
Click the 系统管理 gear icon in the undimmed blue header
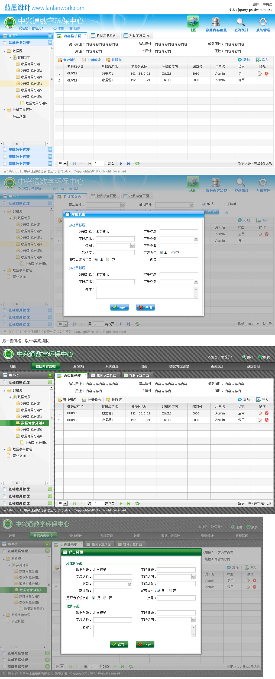(x=263, y=22)
